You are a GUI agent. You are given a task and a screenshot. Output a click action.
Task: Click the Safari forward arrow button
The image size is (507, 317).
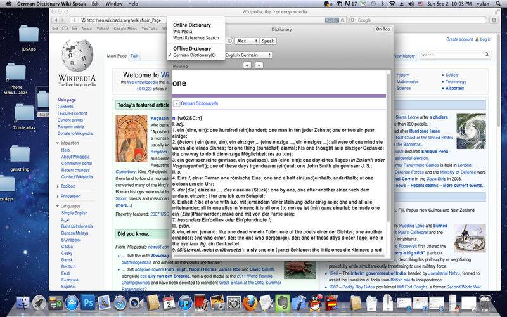point(63,20)
